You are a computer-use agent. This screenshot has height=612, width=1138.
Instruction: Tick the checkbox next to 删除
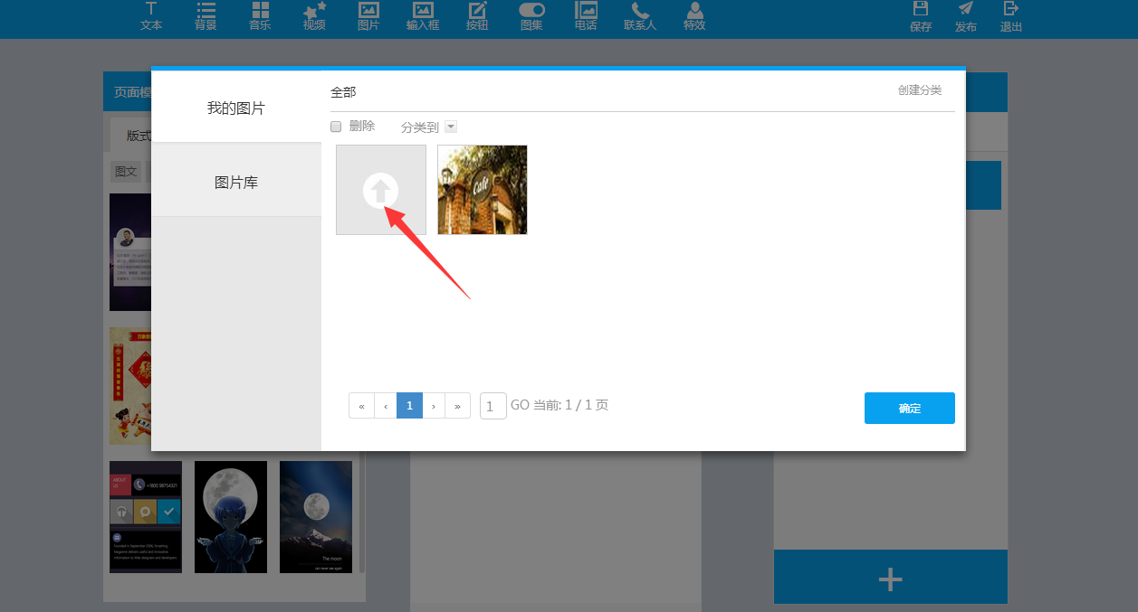(336, 127)
